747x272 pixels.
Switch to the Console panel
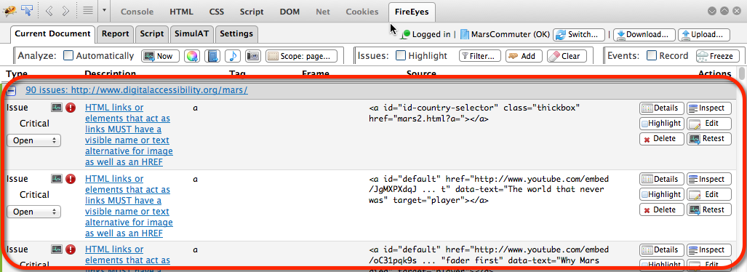137,12
